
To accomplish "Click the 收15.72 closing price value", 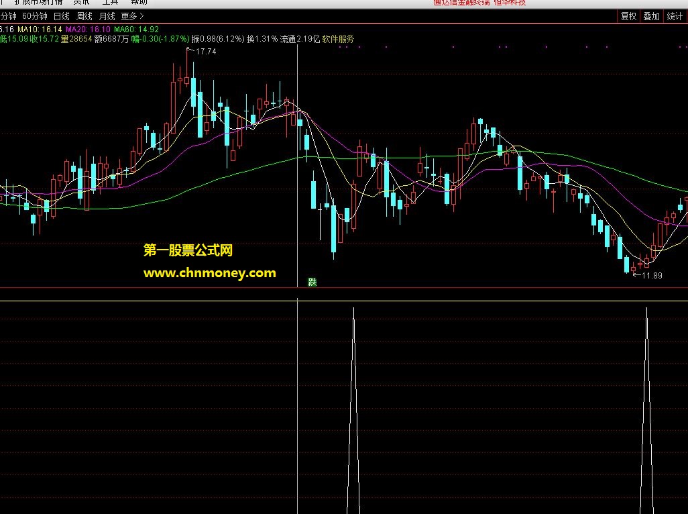I will pyautogui.click(x=44, y=39).
